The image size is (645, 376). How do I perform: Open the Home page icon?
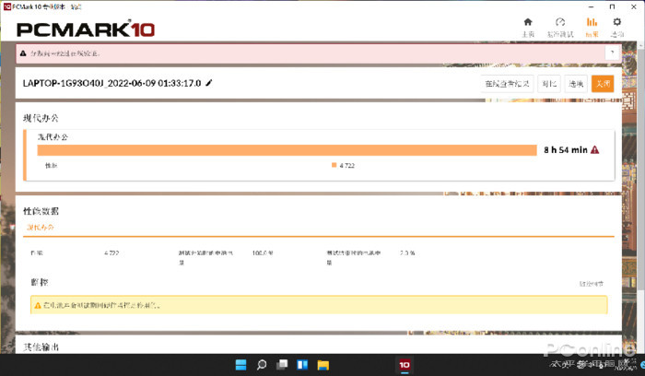tap(528, 26)
